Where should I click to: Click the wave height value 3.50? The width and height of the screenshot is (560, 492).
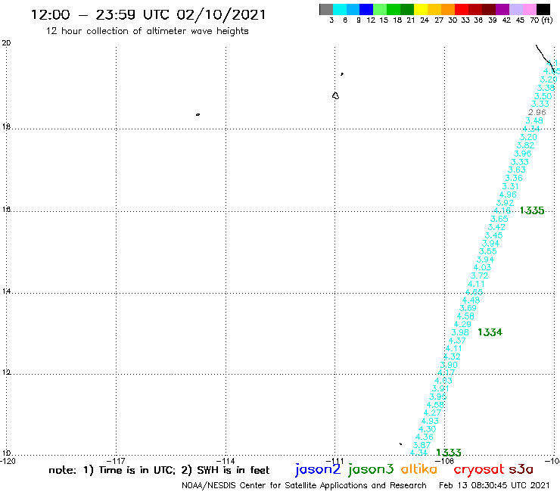543,96
